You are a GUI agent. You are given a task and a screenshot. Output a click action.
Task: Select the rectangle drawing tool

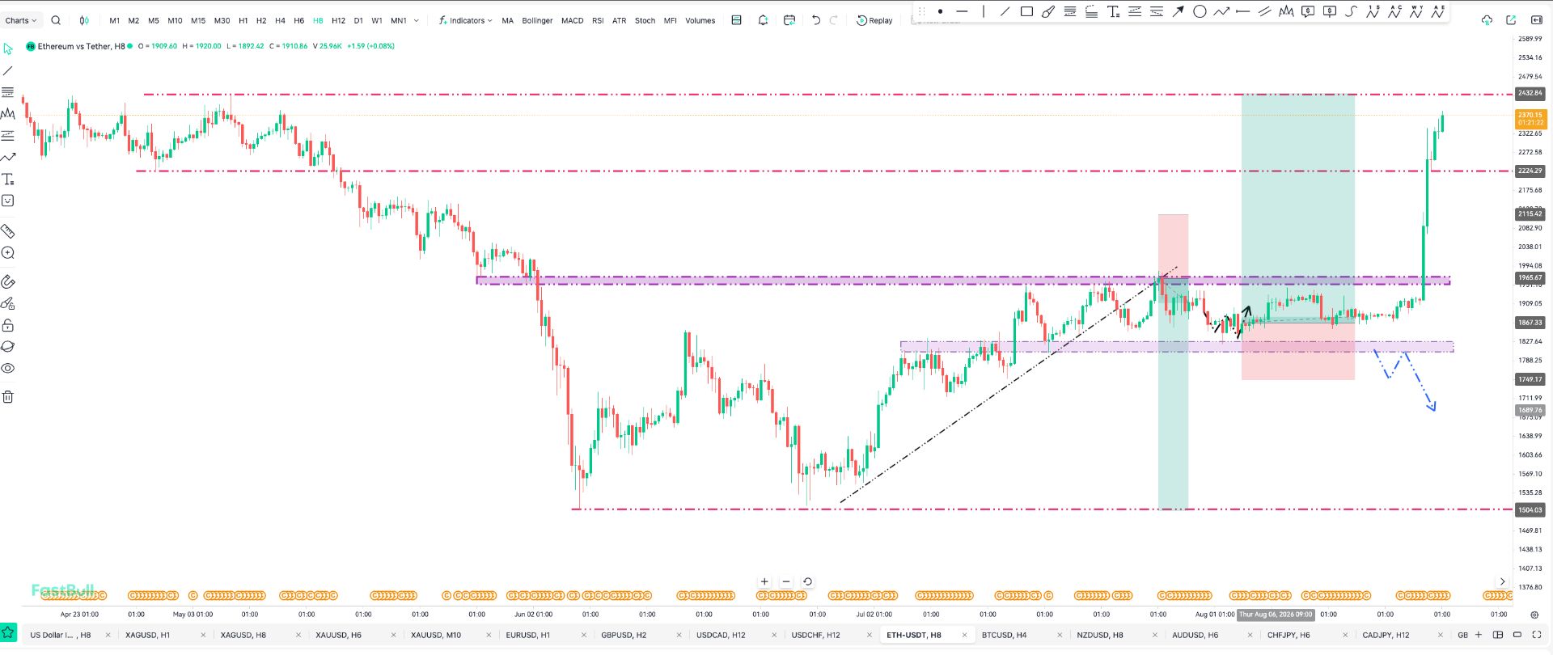[1026, 11]
